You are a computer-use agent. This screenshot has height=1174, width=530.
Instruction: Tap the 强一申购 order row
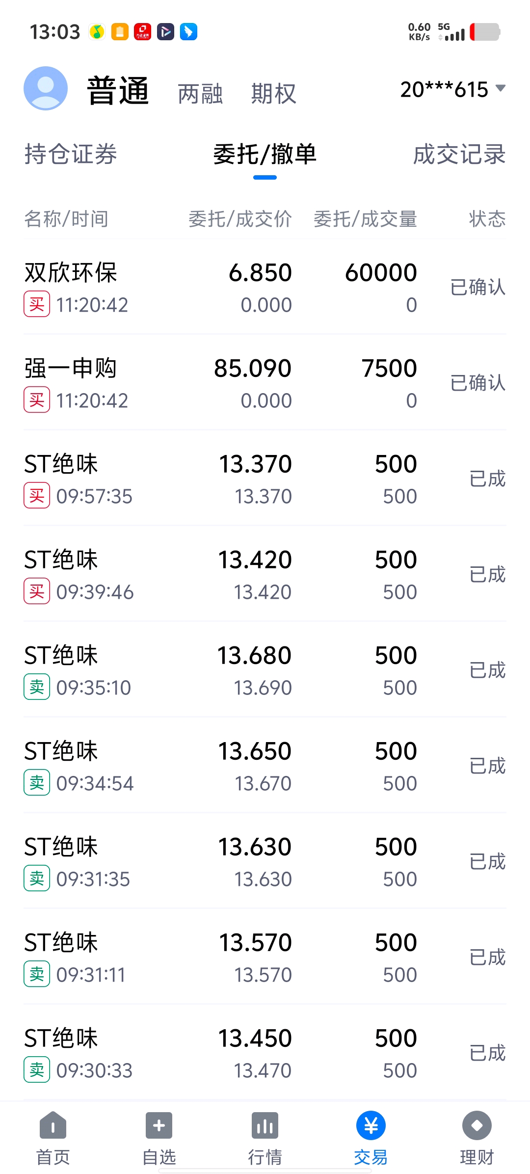[265, 383]
